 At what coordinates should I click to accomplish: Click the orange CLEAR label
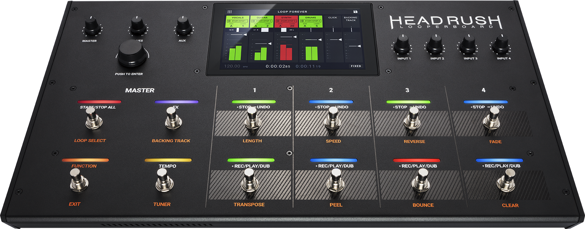tap(510, 206)
